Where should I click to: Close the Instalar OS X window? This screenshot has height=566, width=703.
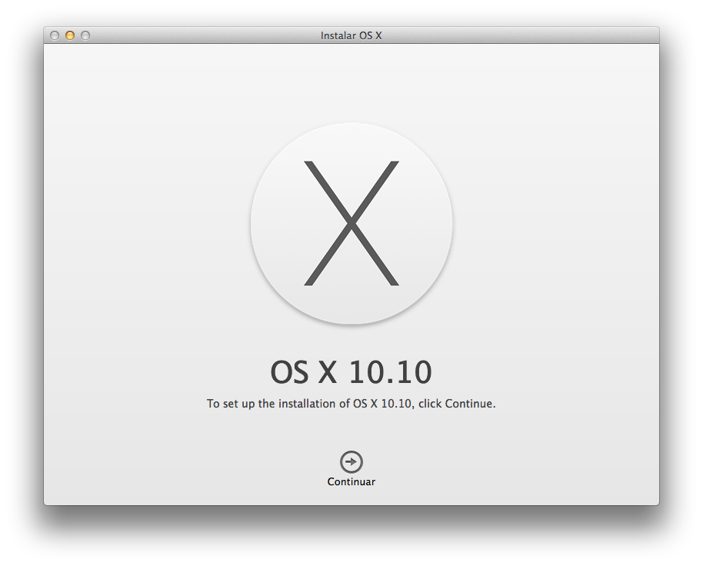[55, 35]
